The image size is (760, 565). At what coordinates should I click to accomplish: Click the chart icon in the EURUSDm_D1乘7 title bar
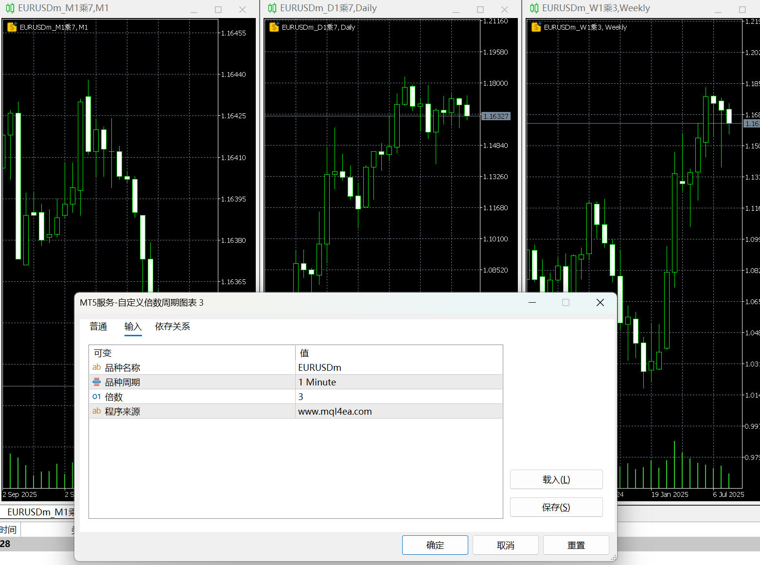click(x=272, y=8)
